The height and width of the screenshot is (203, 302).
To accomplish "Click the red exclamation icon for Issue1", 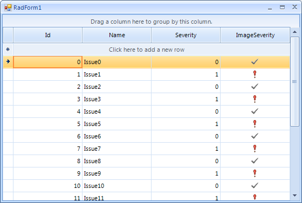I will coord(255,74).
